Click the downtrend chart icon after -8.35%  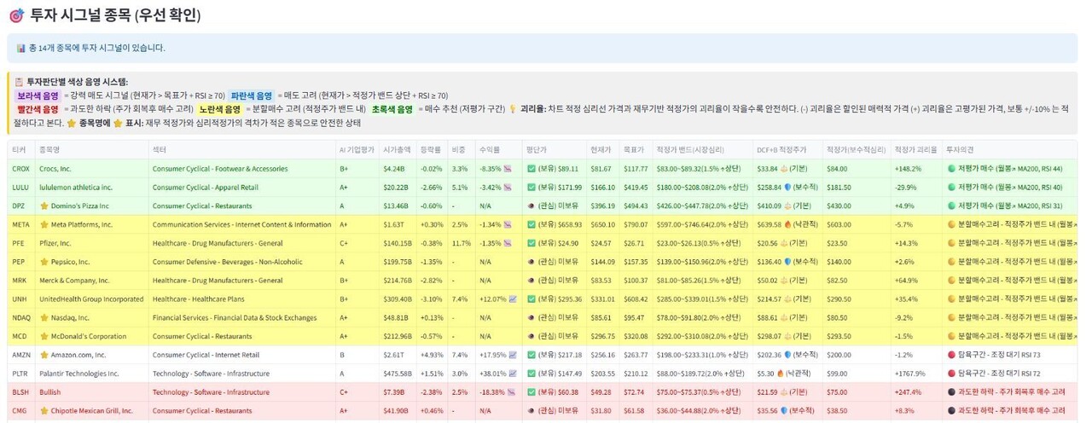tap(507, 169)
